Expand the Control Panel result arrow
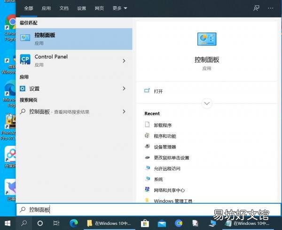 coord(124,61)
